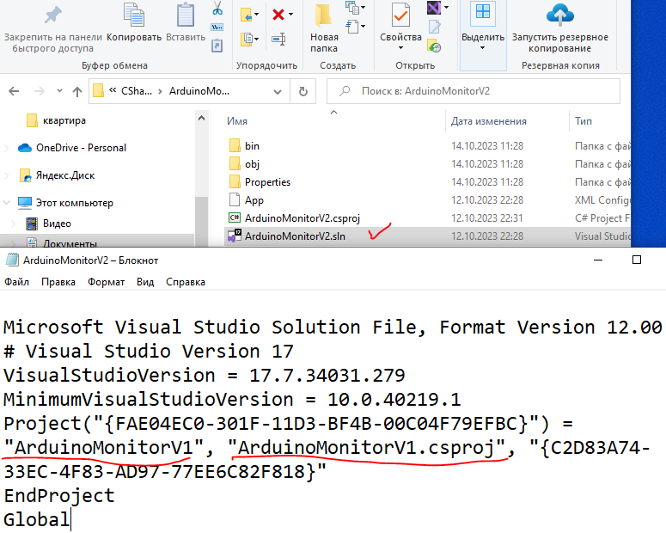Open dropdown arrow next to Move to
Image resolution: width=666 pixels, height=533 pixels.
(256, 15)
